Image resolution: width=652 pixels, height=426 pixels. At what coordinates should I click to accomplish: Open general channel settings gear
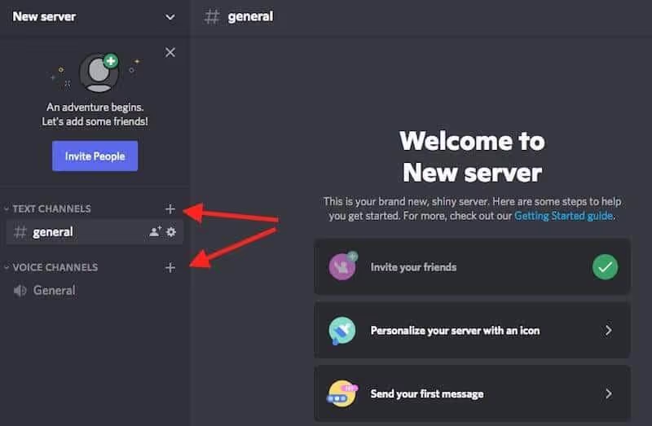tap(171, 232)
